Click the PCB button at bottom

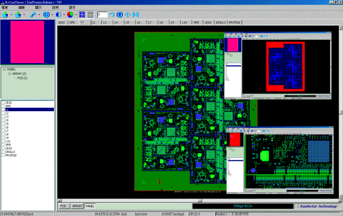(64, 206)
